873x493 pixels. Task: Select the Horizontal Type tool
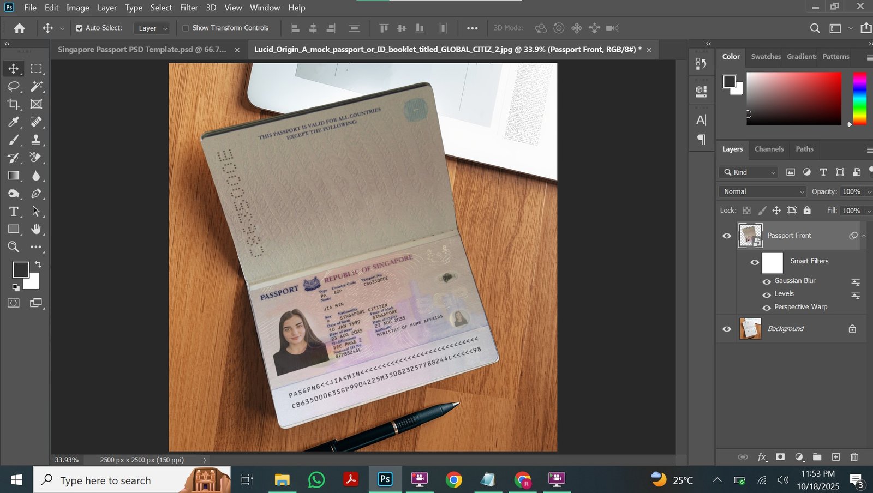14,212
